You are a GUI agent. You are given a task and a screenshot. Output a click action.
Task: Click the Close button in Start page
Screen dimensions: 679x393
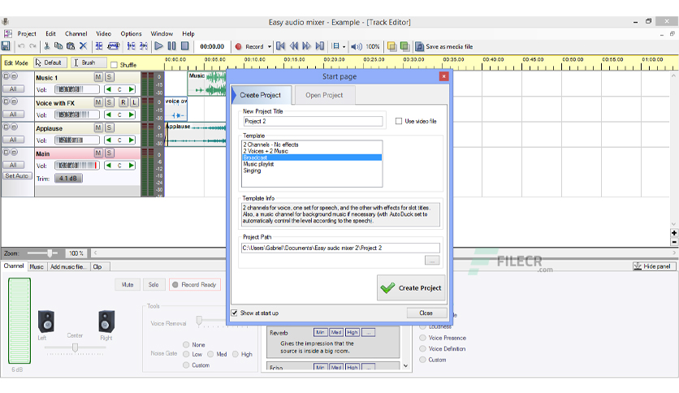426,313
